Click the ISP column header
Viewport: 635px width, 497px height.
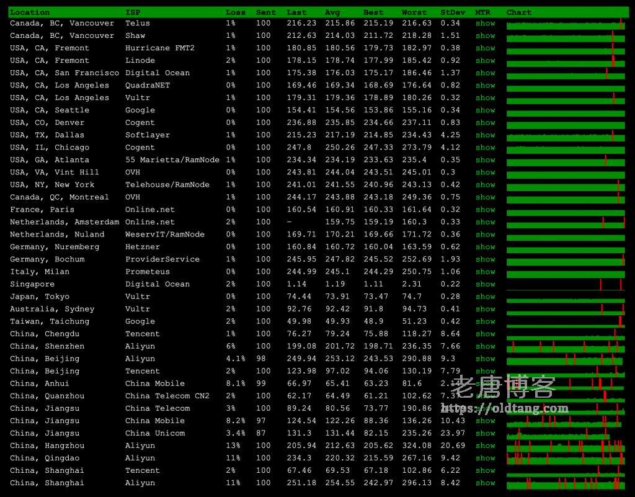click(133, 12)
